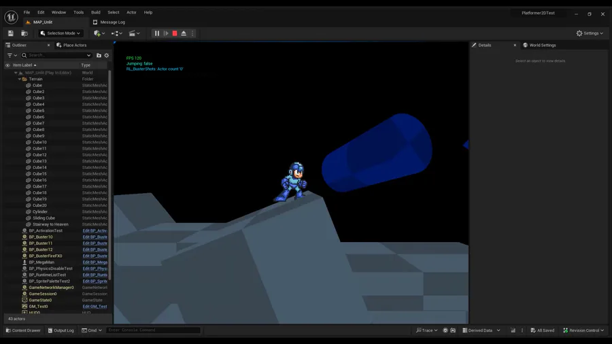Open the add actor quick menu
Screen dimensions: 612x344
pyautogui.click(x=99, y=33)
